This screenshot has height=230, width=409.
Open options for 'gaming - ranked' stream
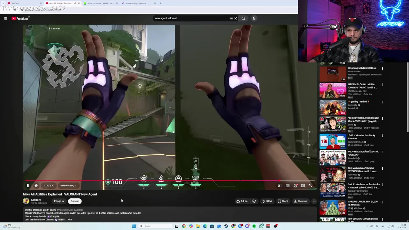click(x=382, y=102)
